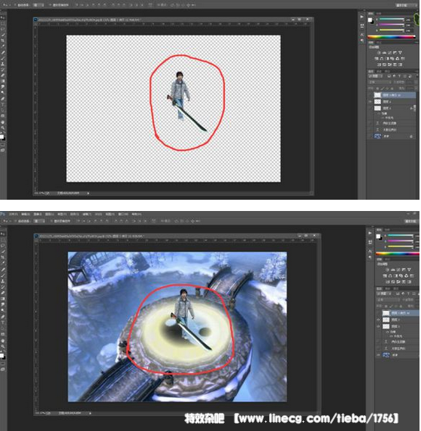Viewport: 421px width, 431px height.
Task: Add Brightness/Contrast adjustment in transparent-canvas window
Action: 379,53
